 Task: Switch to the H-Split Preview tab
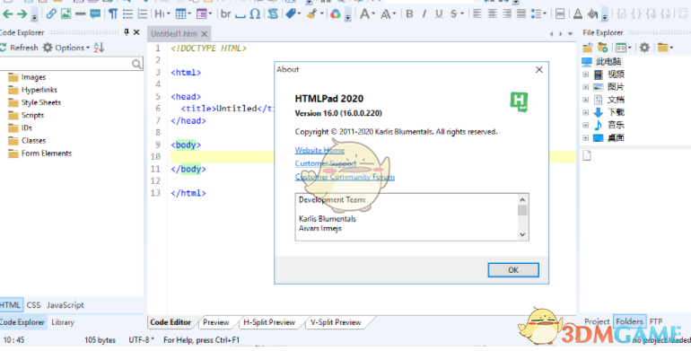[269, 322]
